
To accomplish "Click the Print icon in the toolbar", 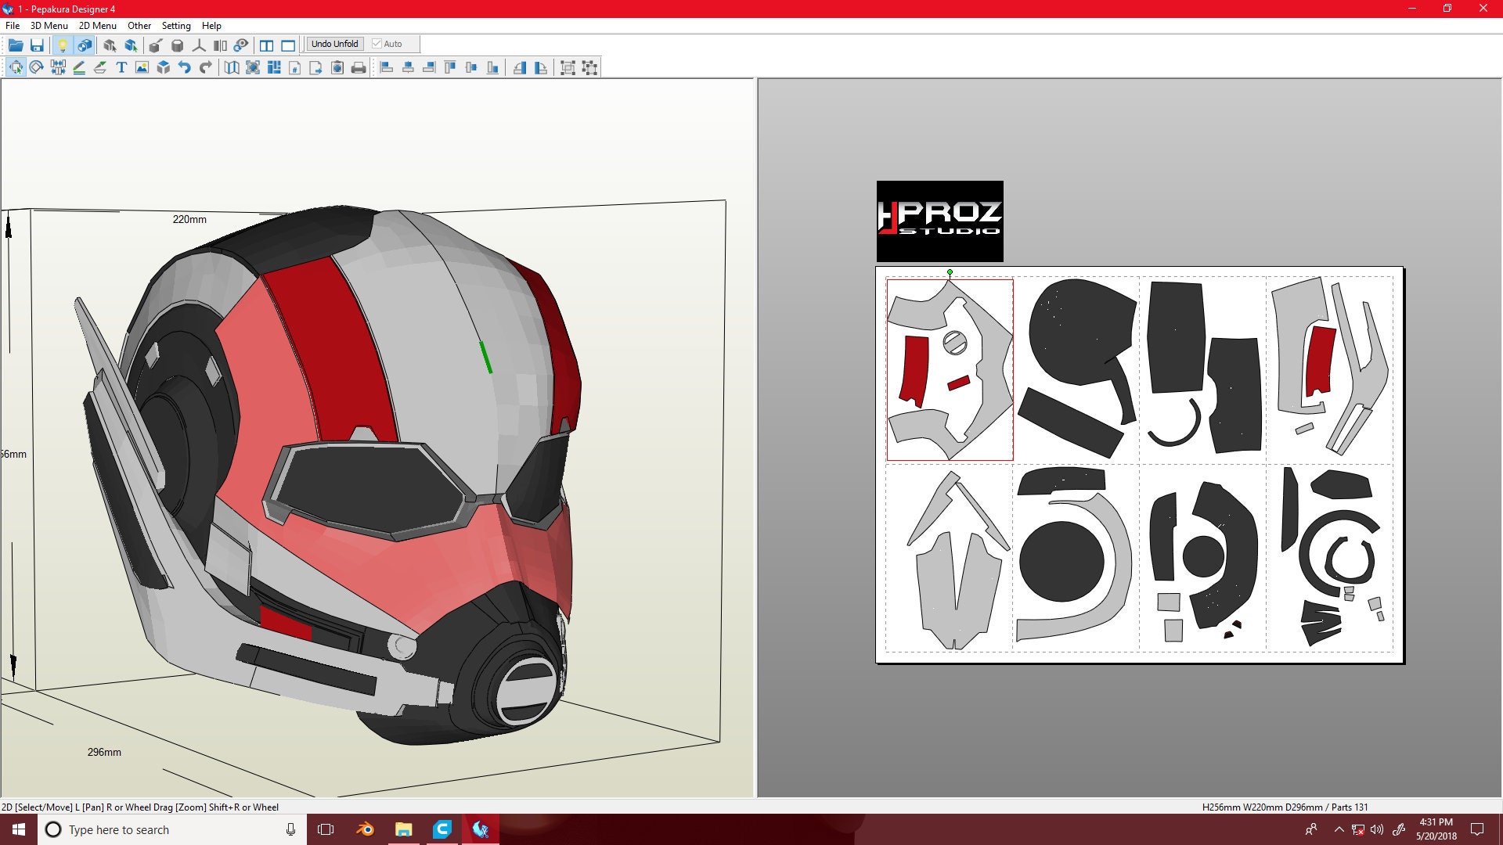I will [359, 68].
